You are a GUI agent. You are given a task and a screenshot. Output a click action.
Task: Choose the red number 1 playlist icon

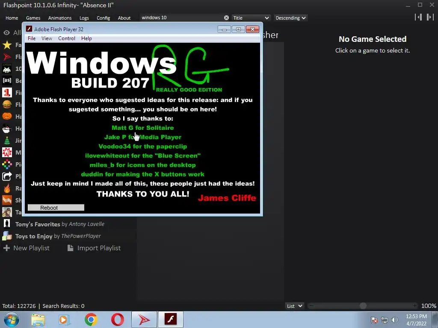7,92
